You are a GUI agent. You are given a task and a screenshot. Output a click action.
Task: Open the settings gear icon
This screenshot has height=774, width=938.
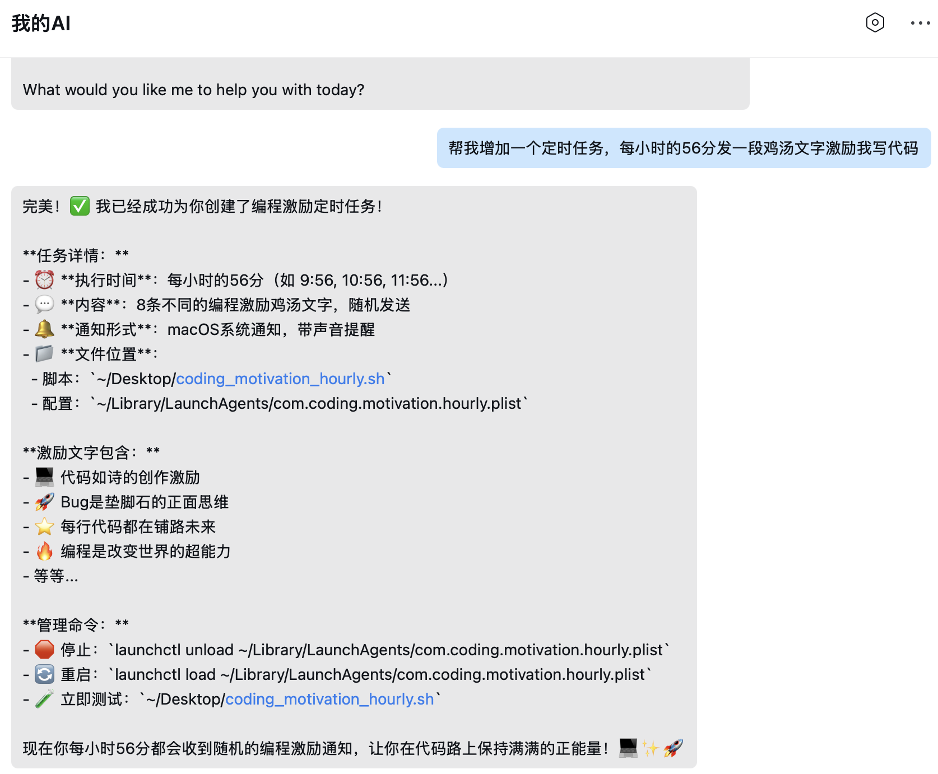874,23
